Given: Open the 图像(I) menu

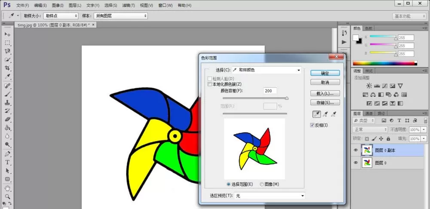Looking at the screenshot, I should (x=58, y=5).
